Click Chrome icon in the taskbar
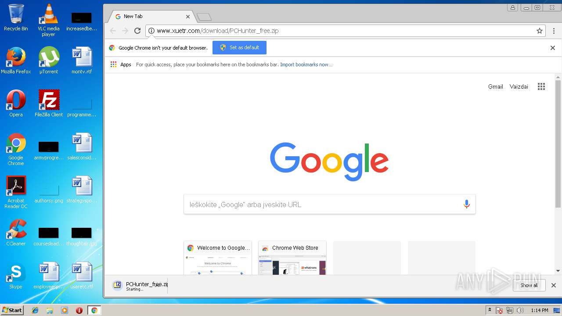Viewport: 562px width, 316px height. 94,310
